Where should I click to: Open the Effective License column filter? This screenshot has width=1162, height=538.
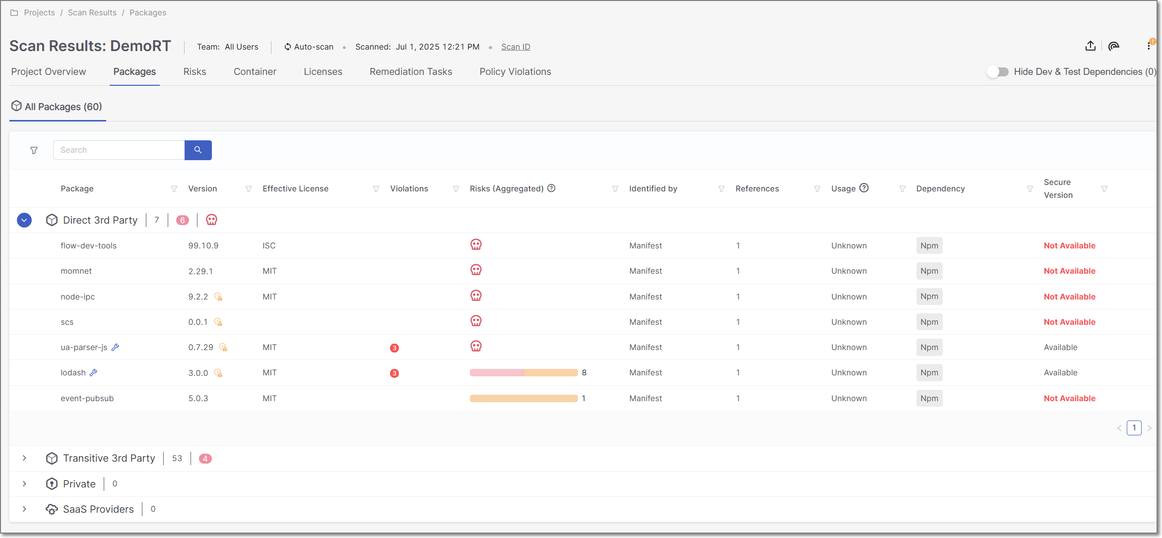tap(376, 189)
